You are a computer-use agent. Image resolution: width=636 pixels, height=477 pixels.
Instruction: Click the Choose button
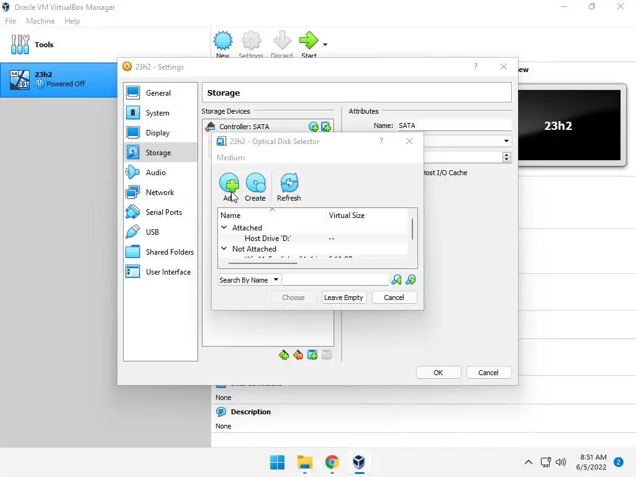[x=293, y=298]
